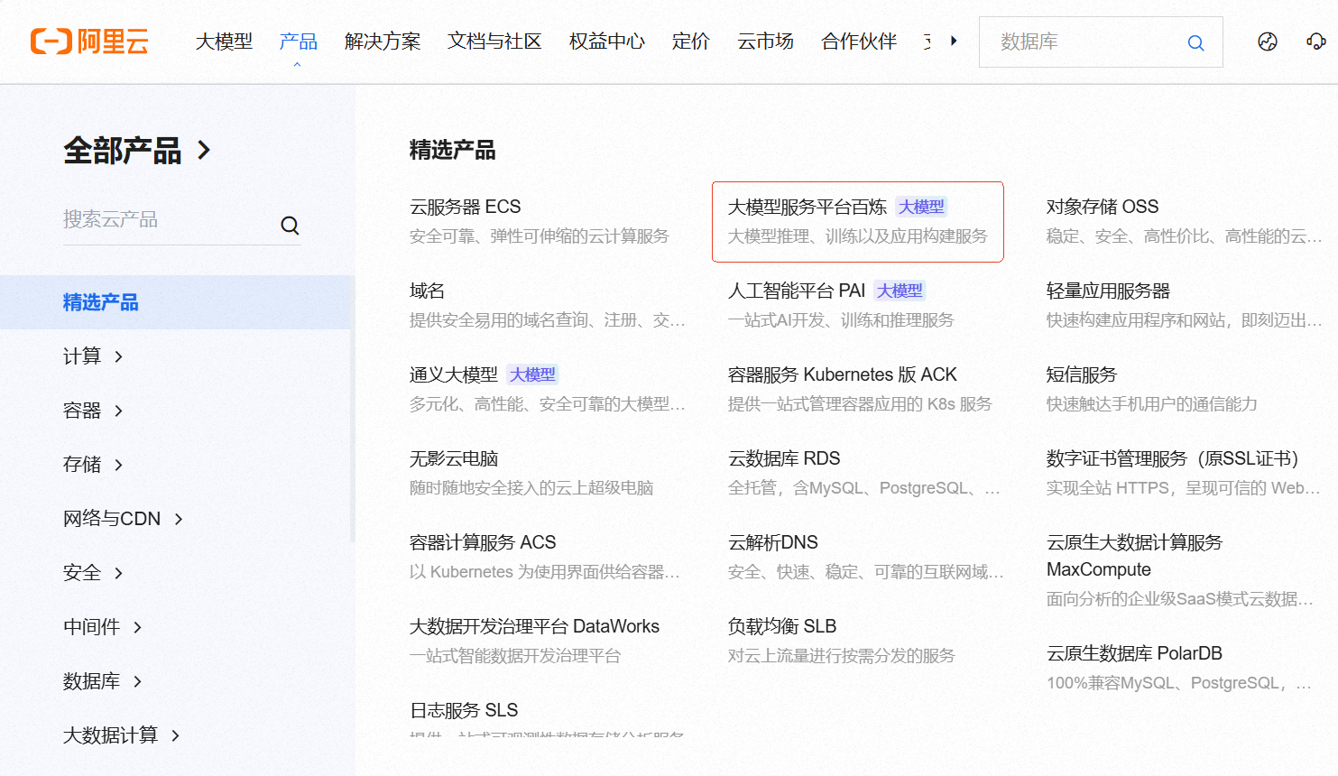This screenshot has width=1338, height=776.
Task: Open 通义大模型 product link
Action: point(454,374)
